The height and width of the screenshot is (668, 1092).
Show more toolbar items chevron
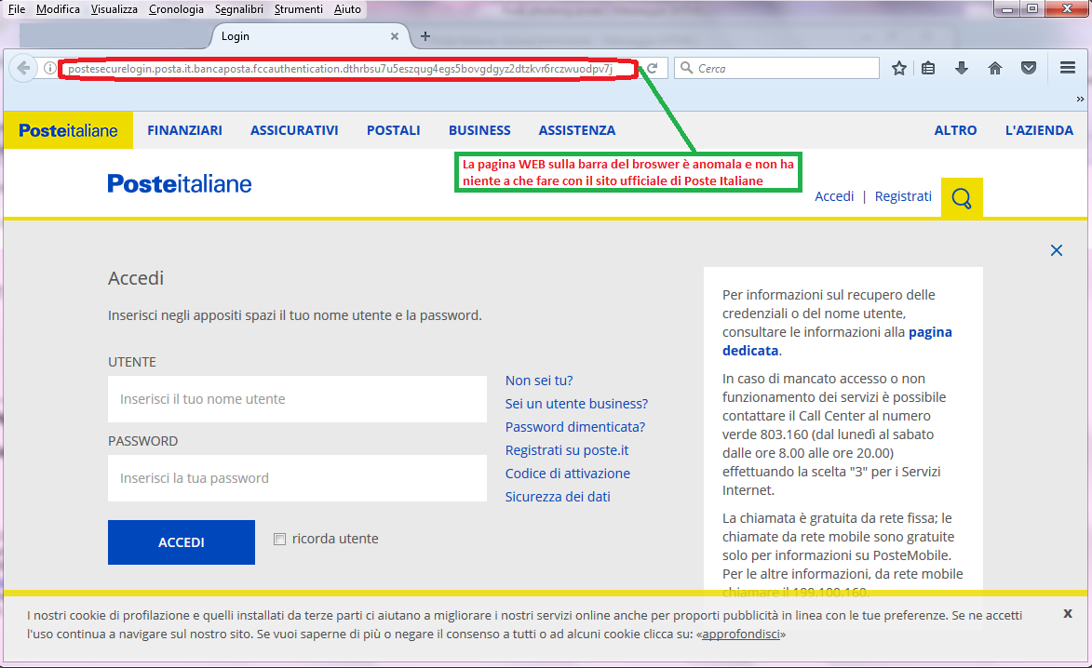coord(1080,99)
